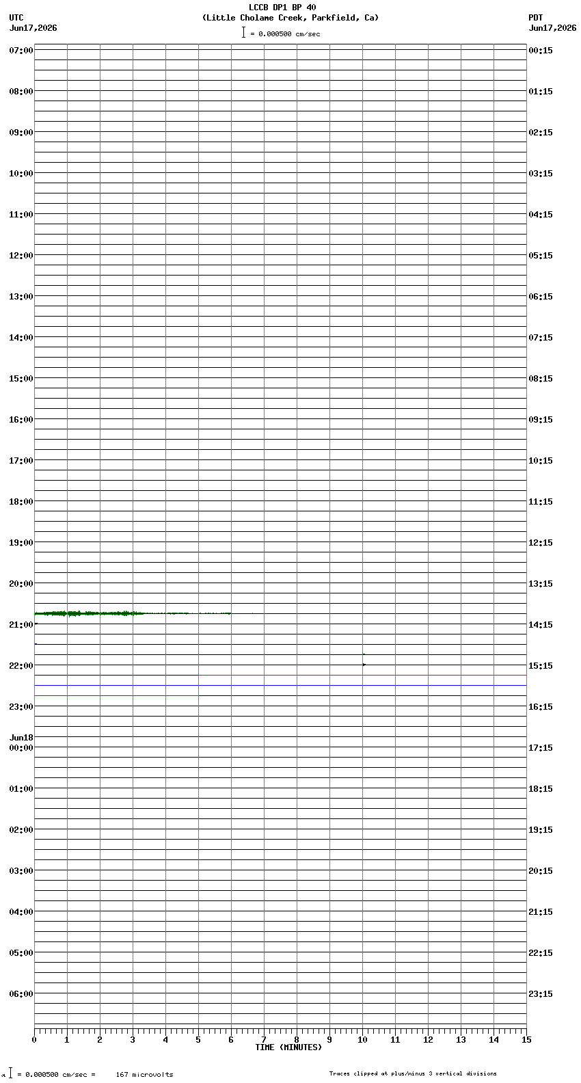Viewport: 581px width, 1083px height.
Task: Click the '18:00' UTC row label
Action: (21, 502)
